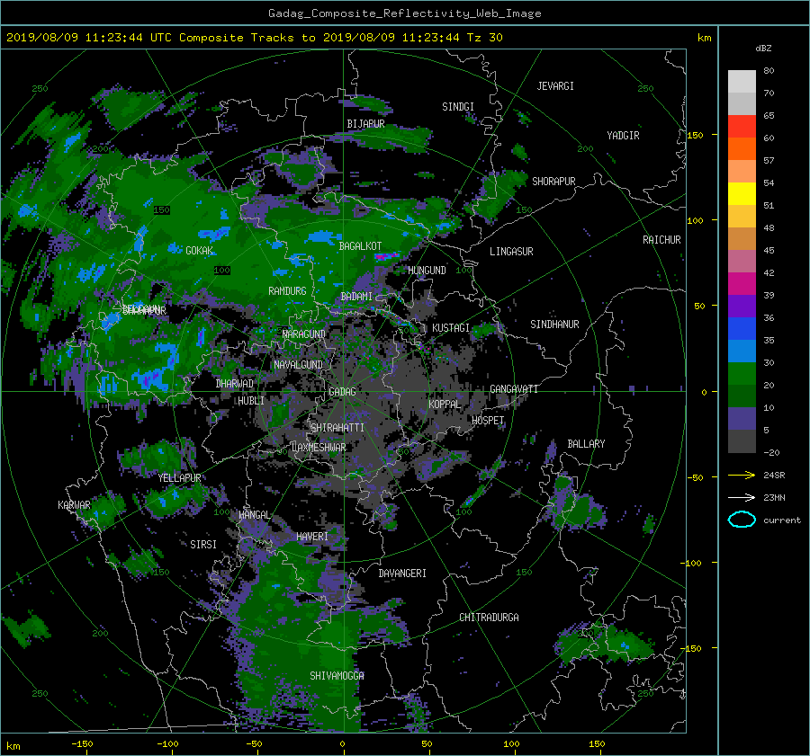Click the HUNGUND city label

pos(427,271)
